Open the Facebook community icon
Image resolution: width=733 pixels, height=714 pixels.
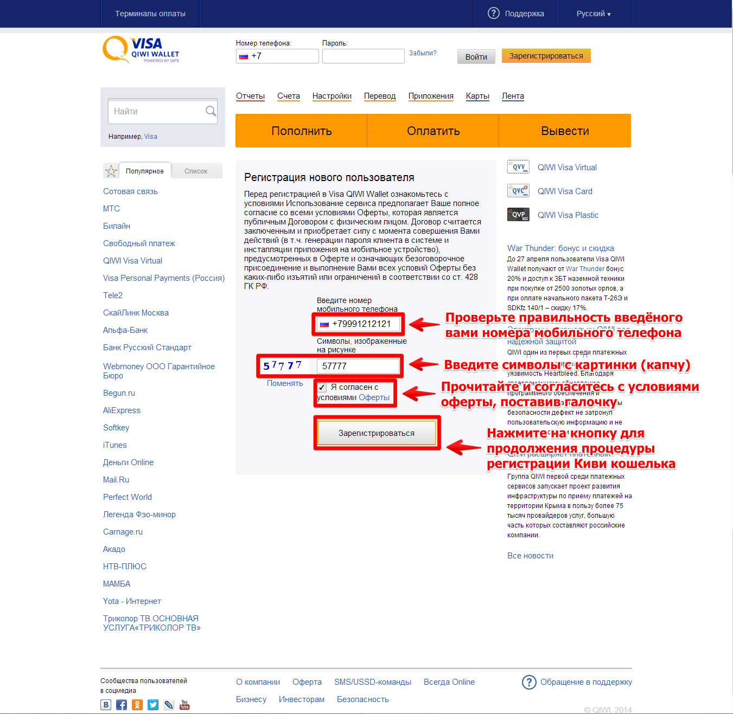[122, 705]
